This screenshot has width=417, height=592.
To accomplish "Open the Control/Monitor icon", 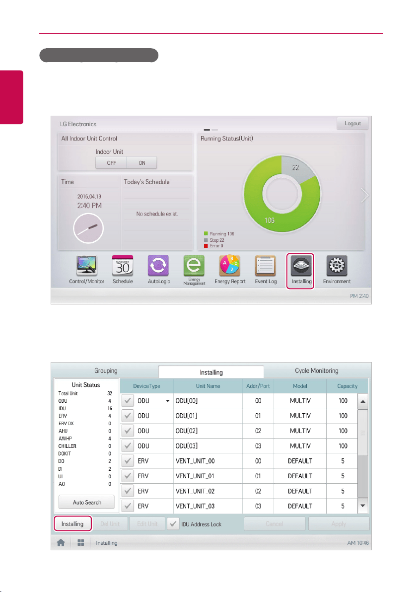I will pyautogui.click(x=87, y=266).
